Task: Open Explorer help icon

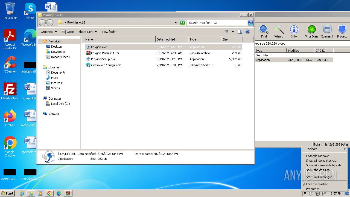Action: pos(248,32)
